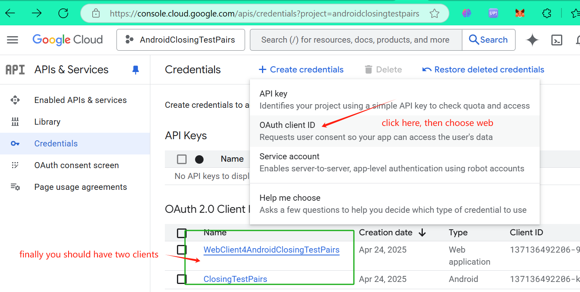This screenshot has height=292, width=580.
Task: Click the ClosingTestPairs row Apr 24, 2025 date
Action: [x=383, y=279]
